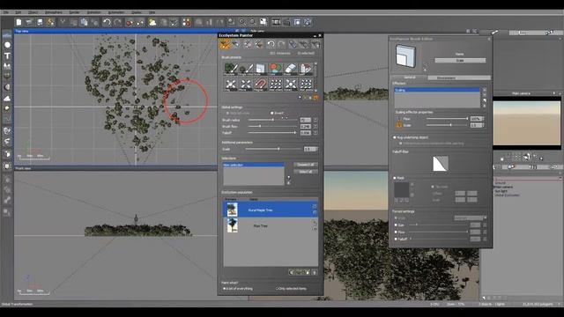This screenshot has height=317, width=564.
Task: Open the Forced settings dropdown
Action: pos(470,218)
